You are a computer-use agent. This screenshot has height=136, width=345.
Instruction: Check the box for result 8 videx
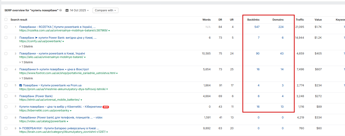coord(6,117)
